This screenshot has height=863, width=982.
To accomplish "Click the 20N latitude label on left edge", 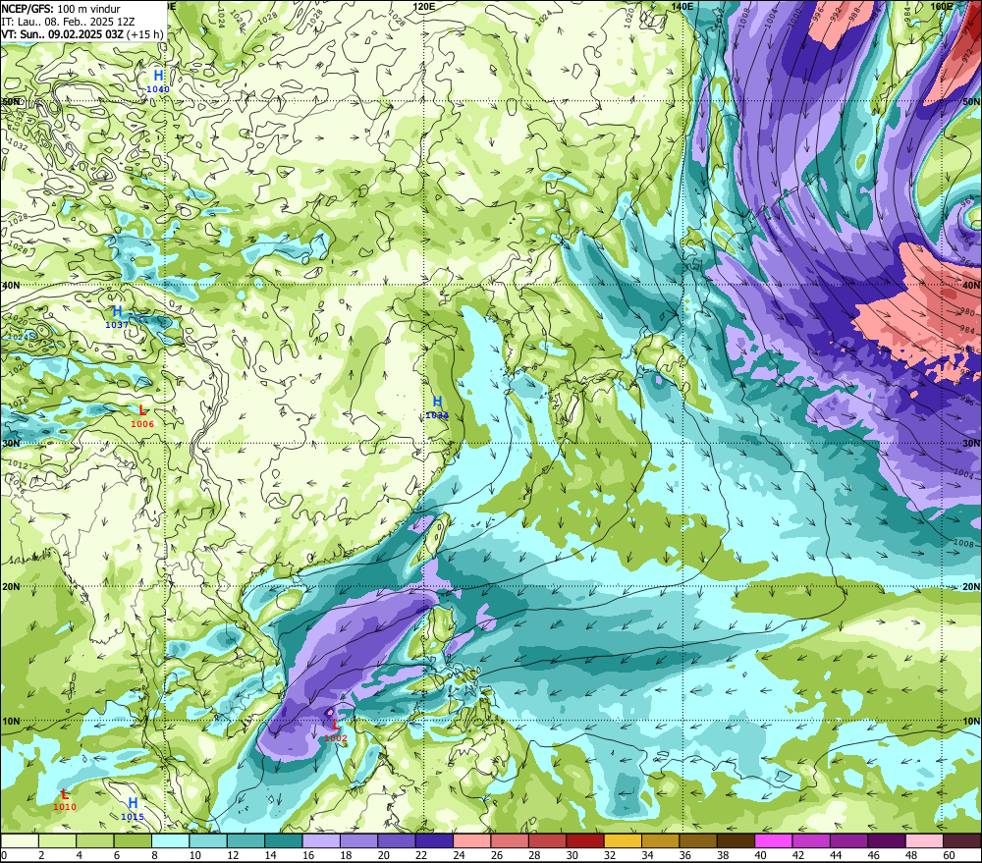I will [x=11, y=587].
